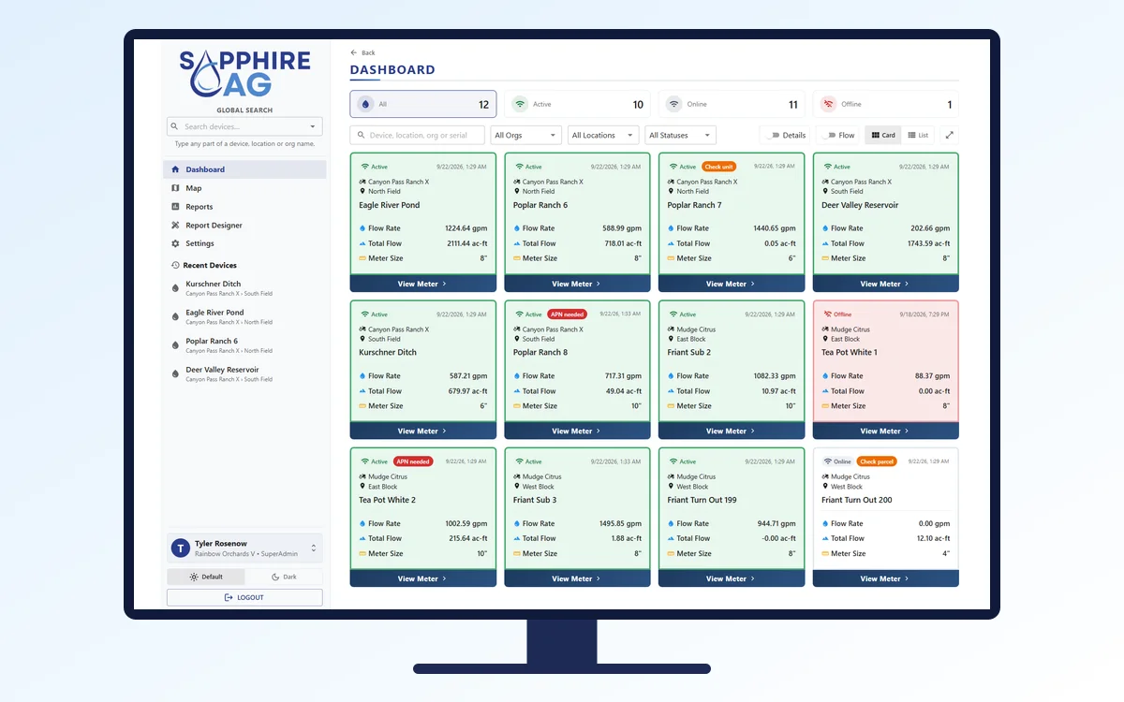
Task: Click the LOGOUT button
Action: pyautogui.click(x=244, y=597)
